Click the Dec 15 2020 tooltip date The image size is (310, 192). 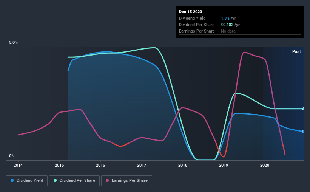tap(190, 12)
